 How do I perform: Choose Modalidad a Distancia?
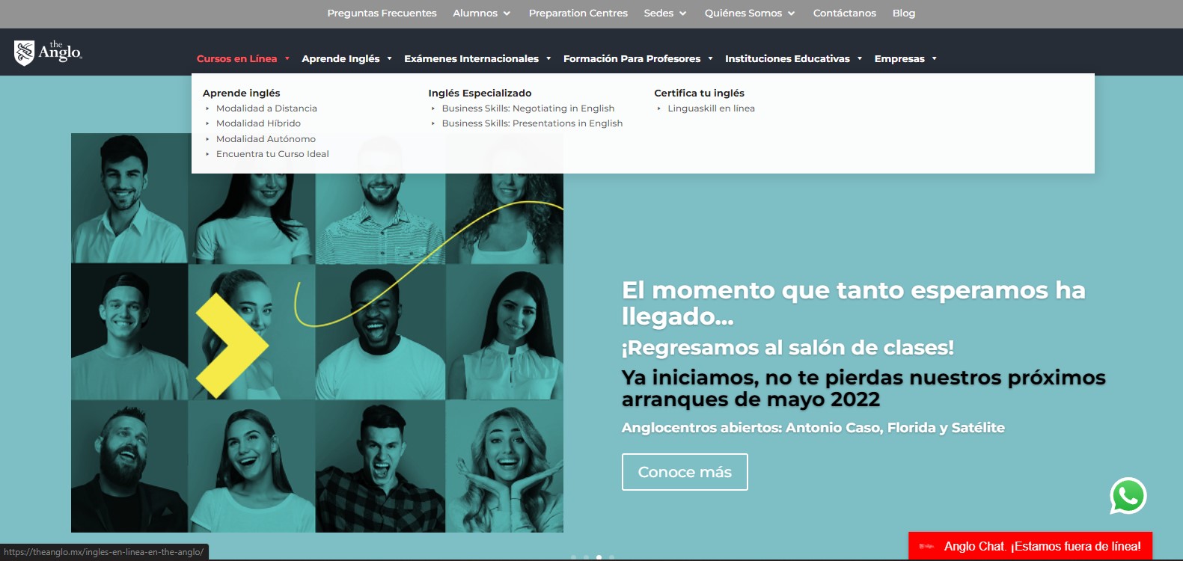click(266, 108)
